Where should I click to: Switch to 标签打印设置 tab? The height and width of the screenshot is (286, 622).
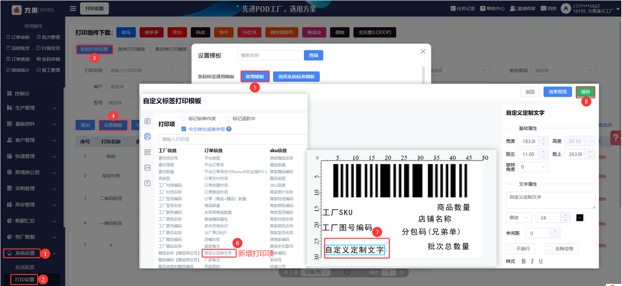(x=95, y=49)
